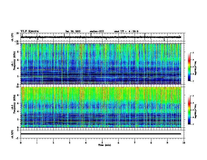
Task: Click the "station=OUJ" header text
Action: pos(97,31)
